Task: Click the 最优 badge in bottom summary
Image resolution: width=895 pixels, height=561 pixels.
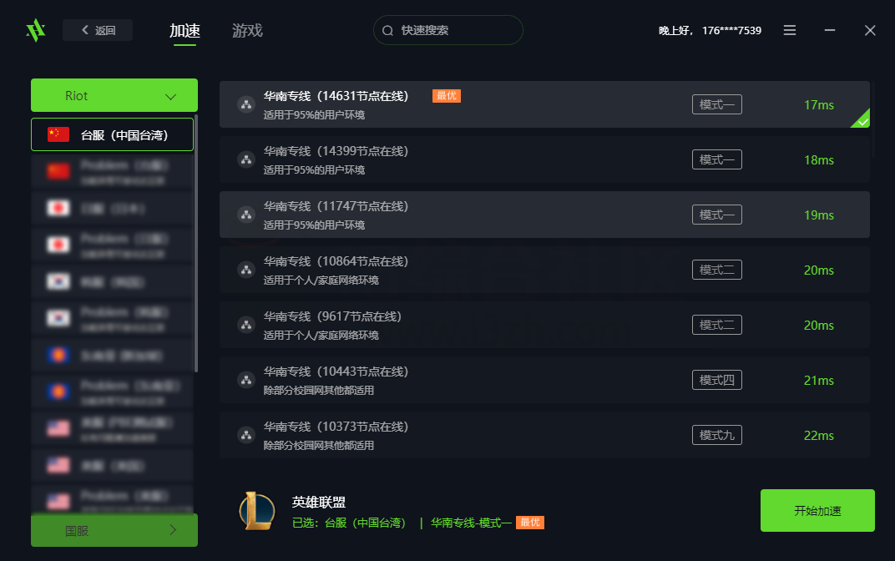Action: point(530,523)
